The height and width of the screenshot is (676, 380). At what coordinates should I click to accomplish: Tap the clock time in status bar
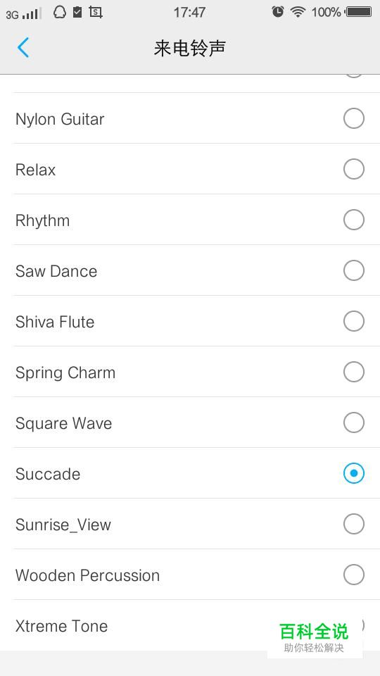189,13
